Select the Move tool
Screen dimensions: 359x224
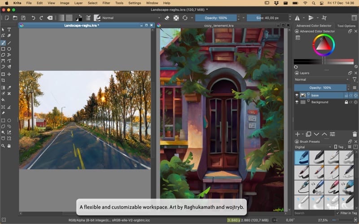9,74
